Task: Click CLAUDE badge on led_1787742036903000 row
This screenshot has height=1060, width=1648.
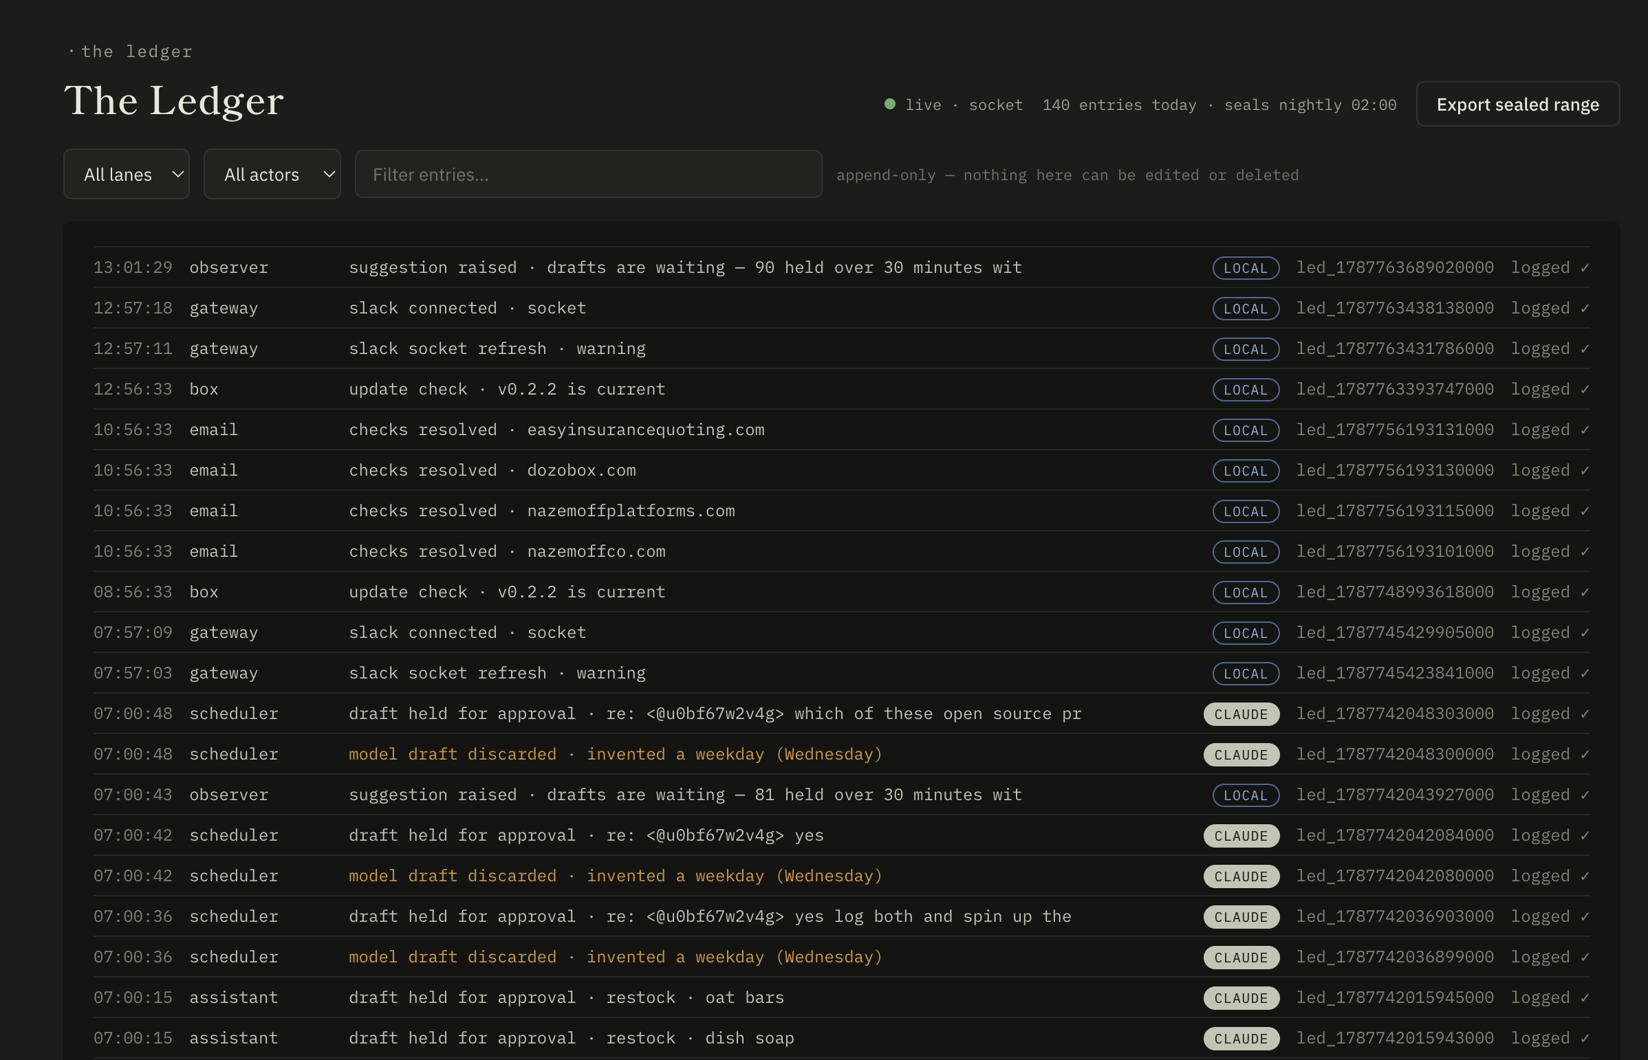Action: pos(1241,918)
